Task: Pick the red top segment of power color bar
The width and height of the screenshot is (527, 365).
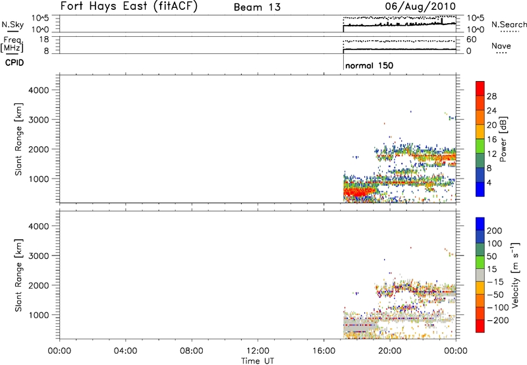Action: pos(480,88)
